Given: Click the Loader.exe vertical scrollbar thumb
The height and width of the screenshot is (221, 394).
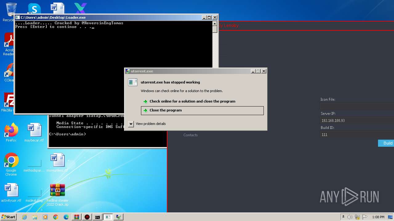Looking at the screenshot, I should (x=215, y=29).
